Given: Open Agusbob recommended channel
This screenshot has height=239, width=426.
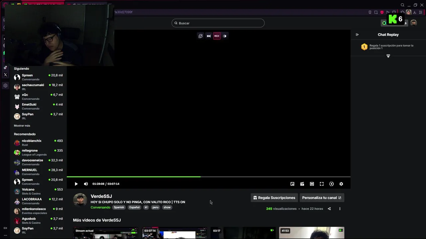Looking at the screenshot, I should (38, 220).
